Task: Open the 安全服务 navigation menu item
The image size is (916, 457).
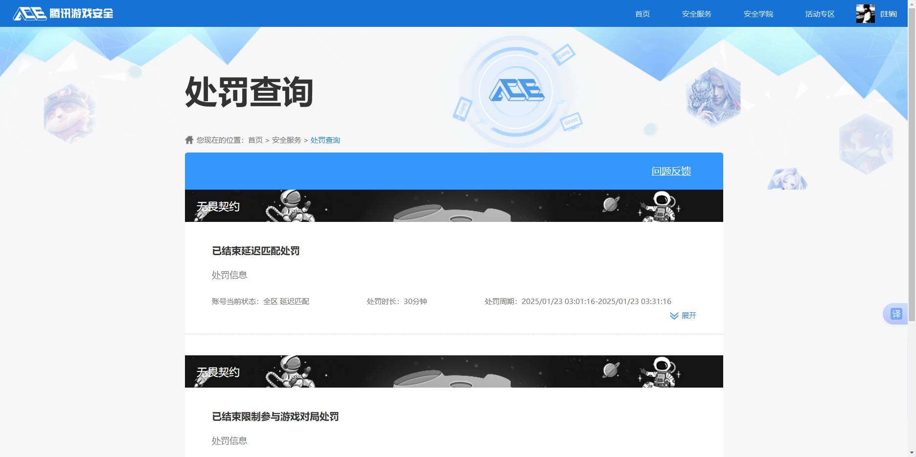Action: coord(697,14)
